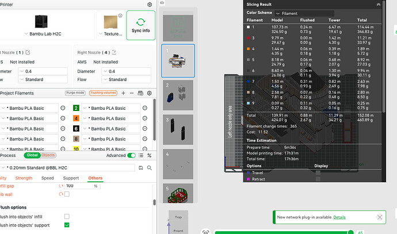Select plate 1 thumbnail
The image size is (397, 234).
[x=178, y=61]
